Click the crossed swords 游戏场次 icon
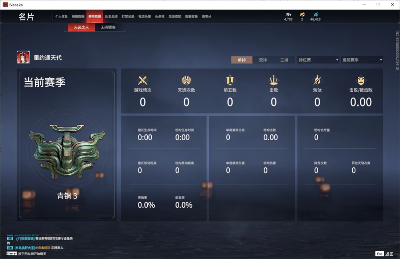 [x=143, y=80]
